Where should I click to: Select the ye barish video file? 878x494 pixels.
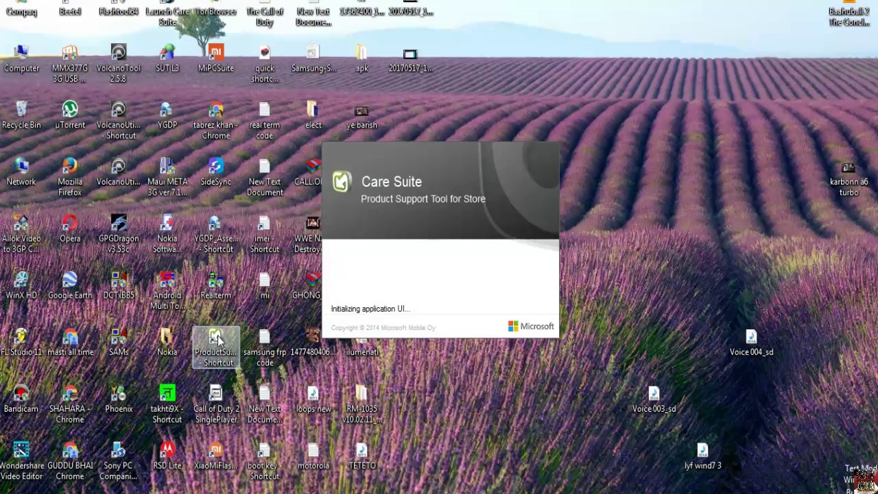pyautogui.click(x=362, y=116)
